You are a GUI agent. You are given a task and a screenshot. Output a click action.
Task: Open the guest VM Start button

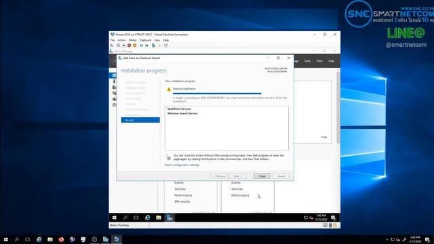(115, 218)
